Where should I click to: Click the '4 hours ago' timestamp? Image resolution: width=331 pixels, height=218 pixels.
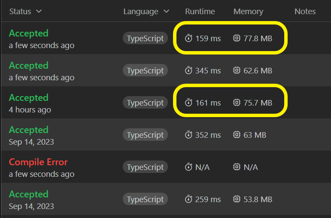[x=30, y=110]
